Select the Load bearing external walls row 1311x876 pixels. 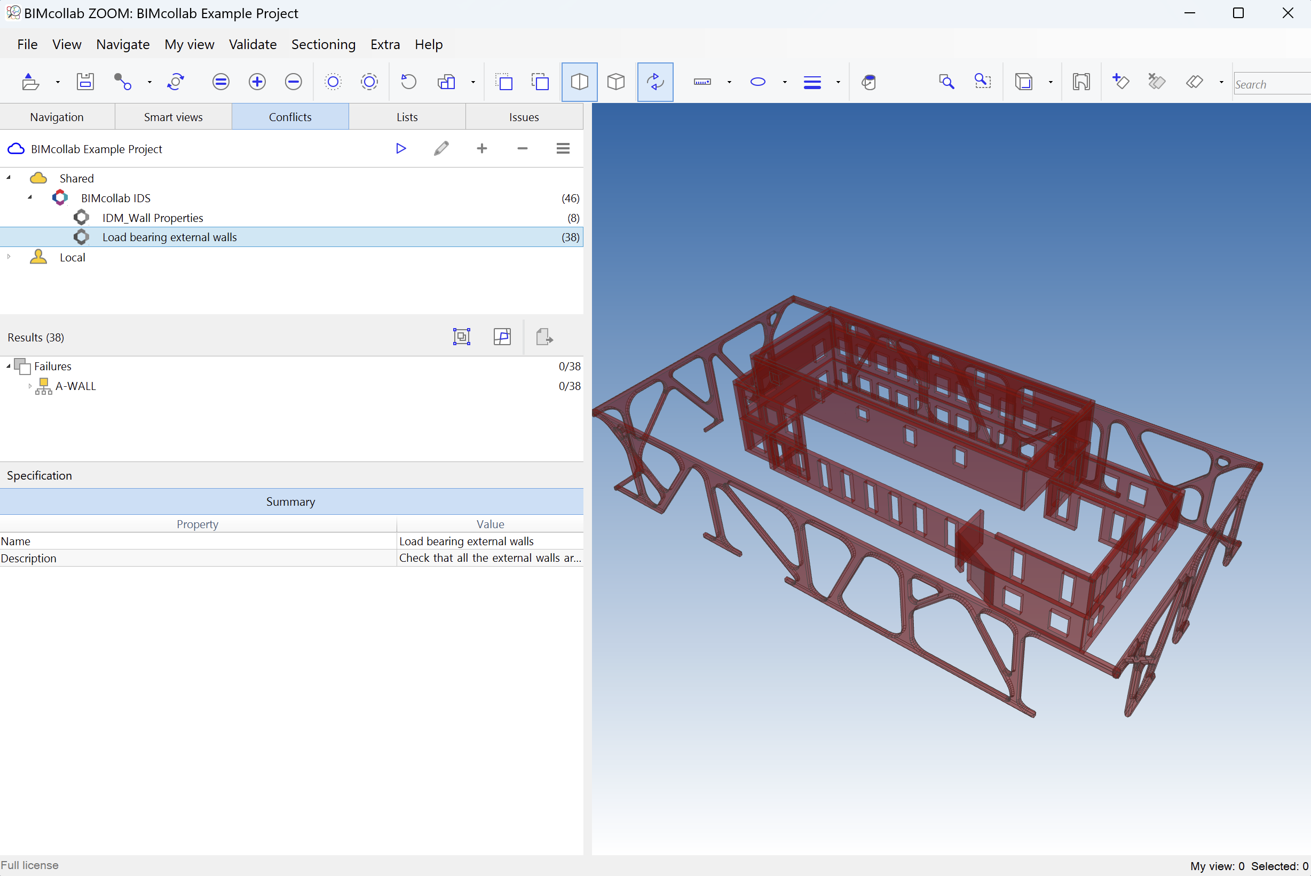coord(291,237)
